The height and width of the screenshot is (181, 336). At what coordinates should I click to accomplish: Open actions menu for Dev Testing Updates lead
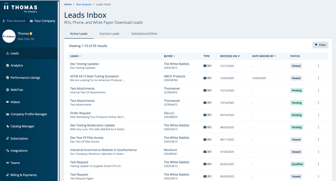coord(318,66)
